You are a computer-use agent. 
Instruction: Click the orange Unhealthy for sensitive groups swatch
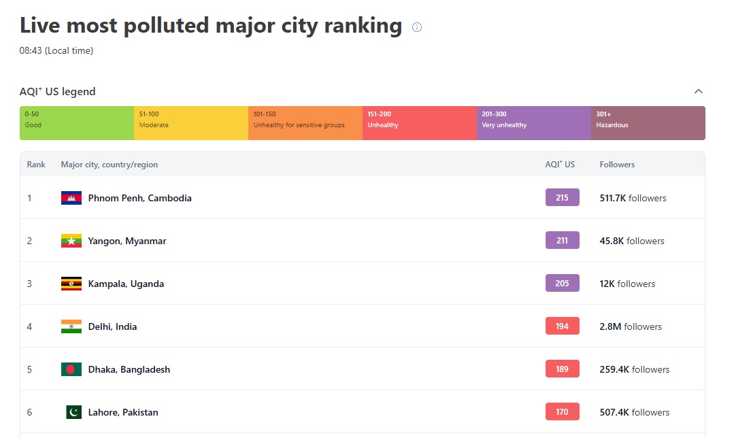[305, 123]
